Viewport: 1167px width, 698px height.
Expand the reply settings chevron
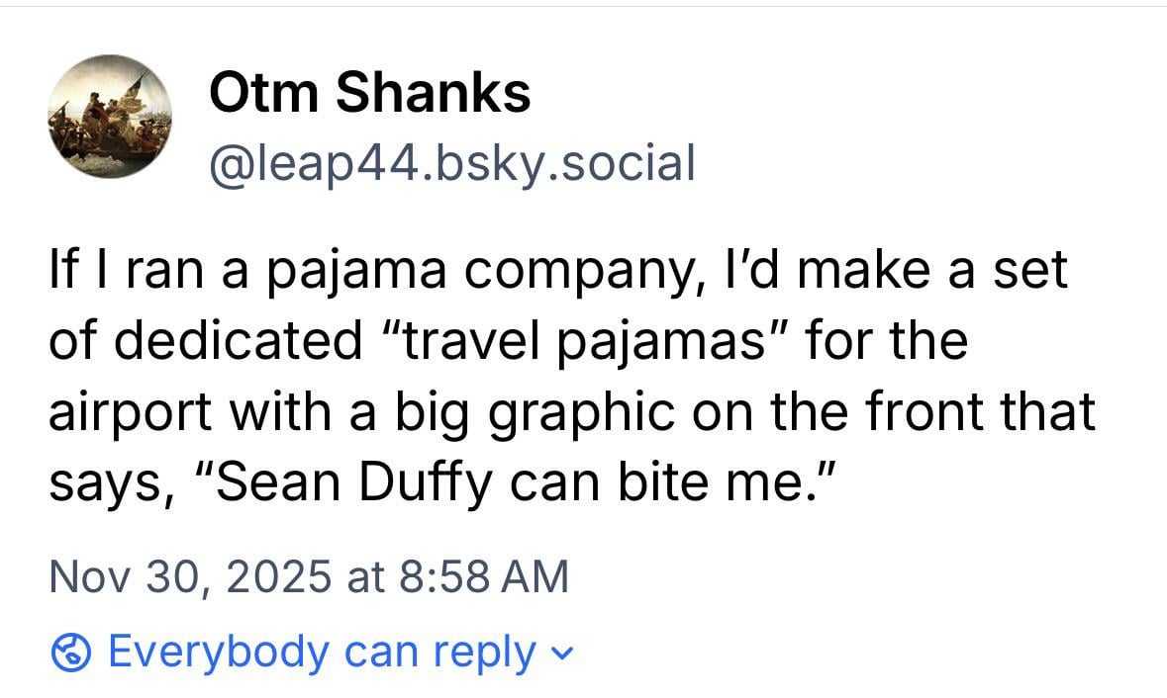(565, 654)
